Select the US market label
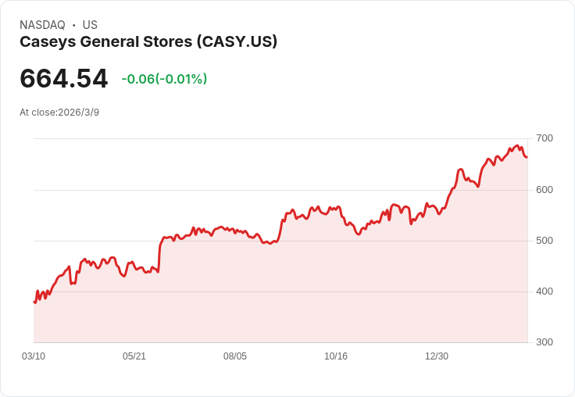 click(90, 25)
